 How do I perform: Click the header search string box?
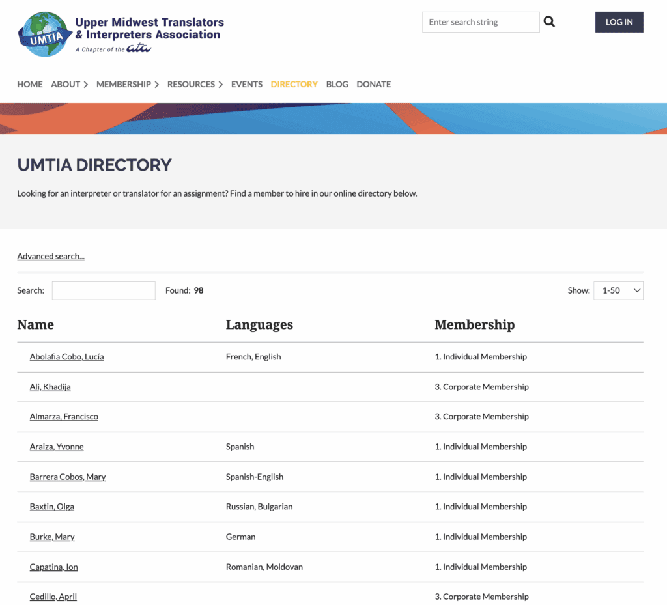click(480, 21)
